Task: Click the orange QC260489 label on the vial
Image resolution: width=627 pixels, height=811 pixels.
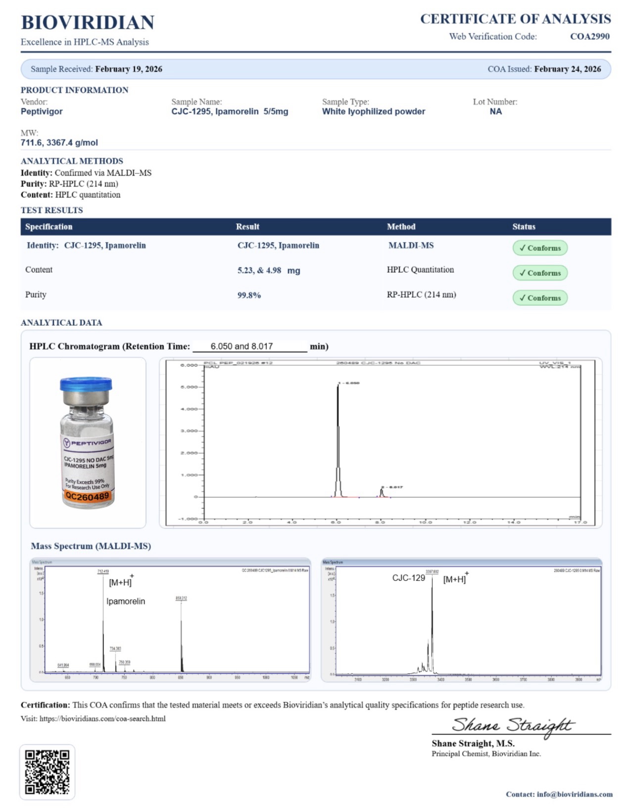Action: [87, 496]
